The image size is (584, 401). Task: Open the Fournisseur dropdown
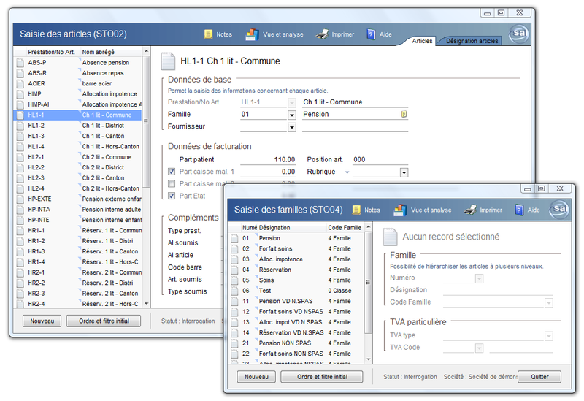pos(292,127)
